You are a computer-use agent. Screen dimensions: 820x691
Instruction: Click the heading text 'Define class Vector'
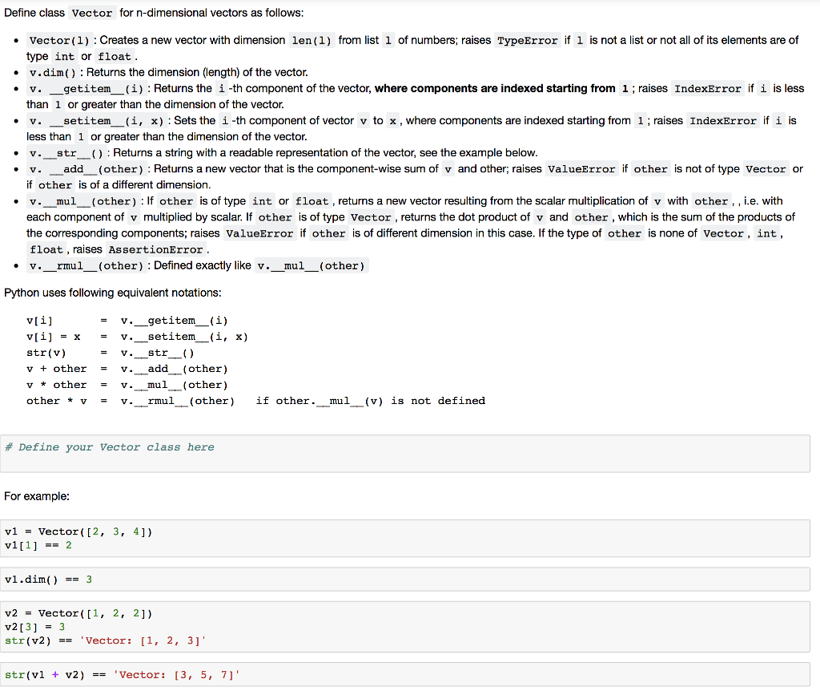pyautogui.click(x=59, y=13)
